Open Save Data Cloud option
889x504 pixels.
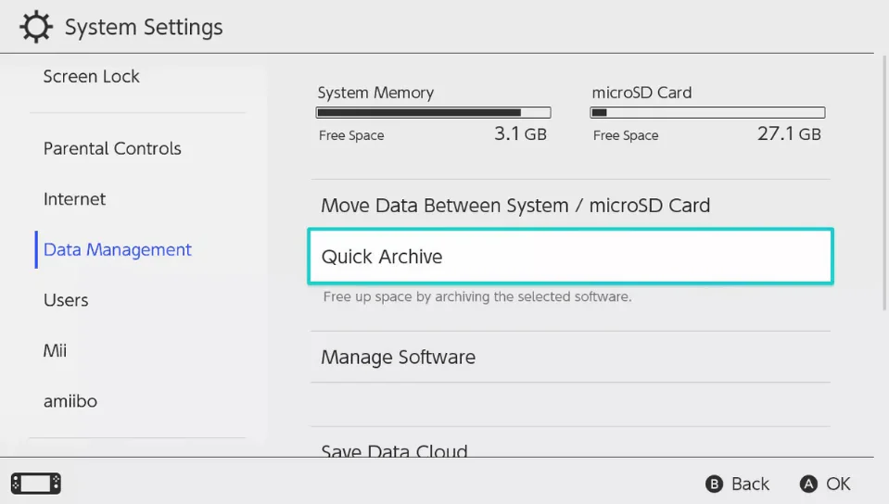394,452
